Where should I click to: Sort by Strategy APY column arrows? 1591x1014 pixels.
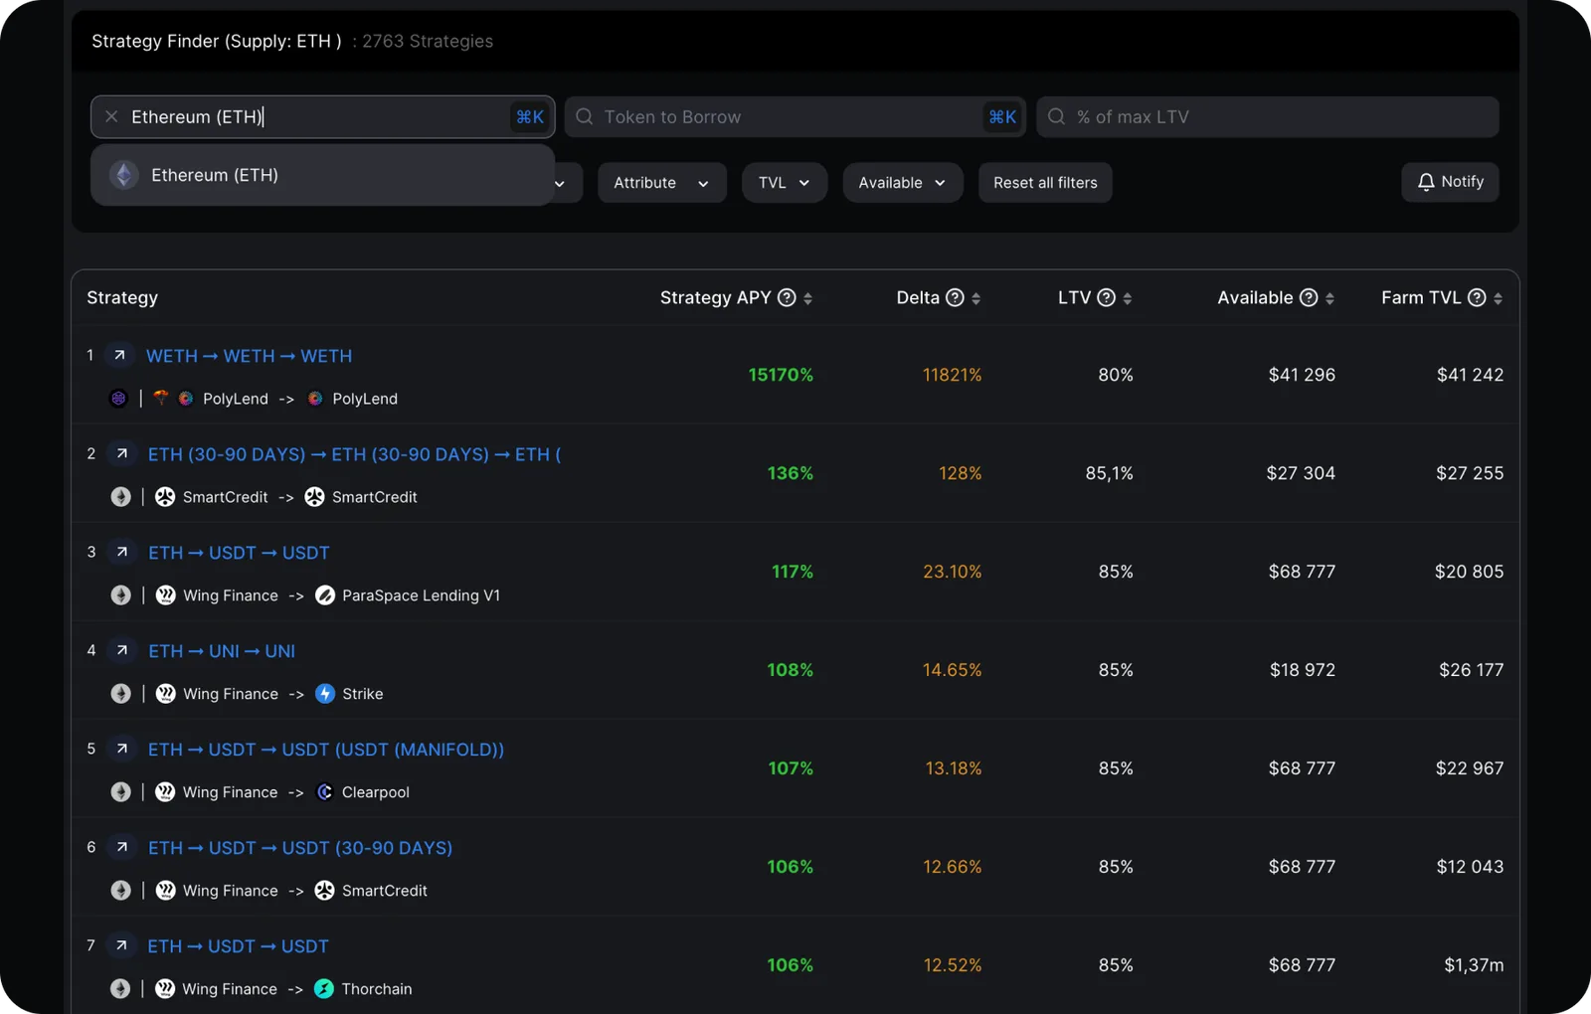(807, 298)
